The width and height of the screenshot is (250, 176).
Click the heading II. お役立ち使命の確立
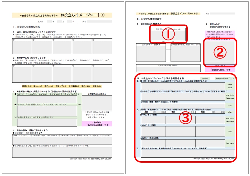(149, 19)
